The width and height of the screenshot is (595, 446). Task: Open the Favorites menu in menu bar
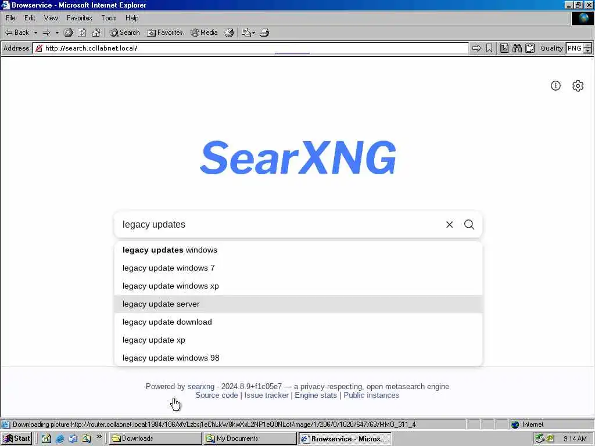click(79, 18)
